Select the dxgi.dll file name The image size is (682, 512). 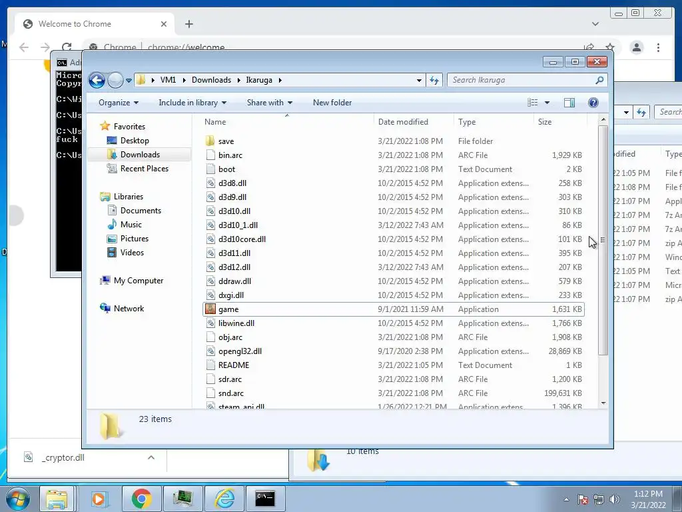[x=231, y=295]
